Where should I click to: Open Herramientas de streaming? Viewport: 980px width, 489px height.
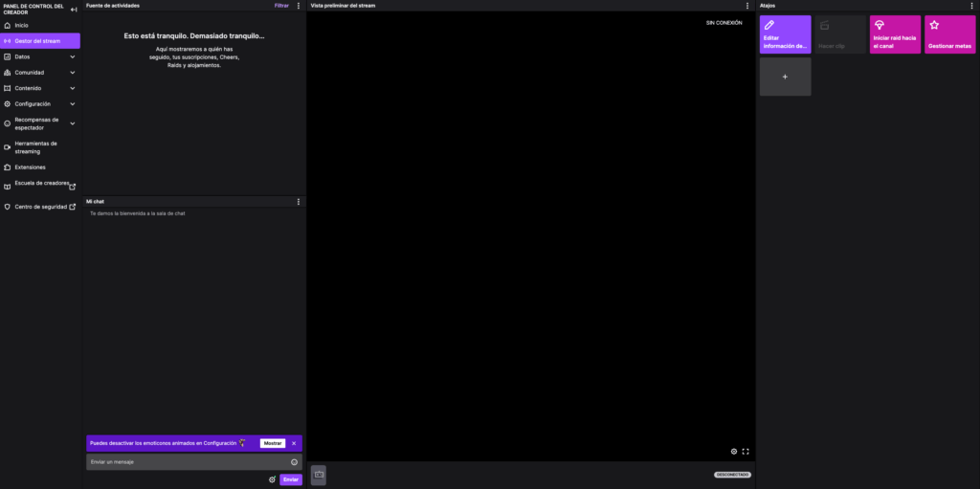40,147
